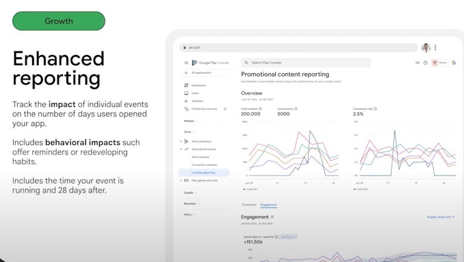Select the LiveOps reporting sidebar item
This screenshot has width=464, height=262.
point(204,173)
